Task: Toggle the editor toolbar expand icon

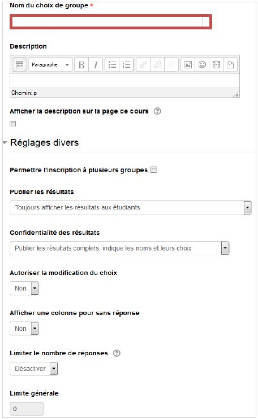Action: click(x=19, y=65)
